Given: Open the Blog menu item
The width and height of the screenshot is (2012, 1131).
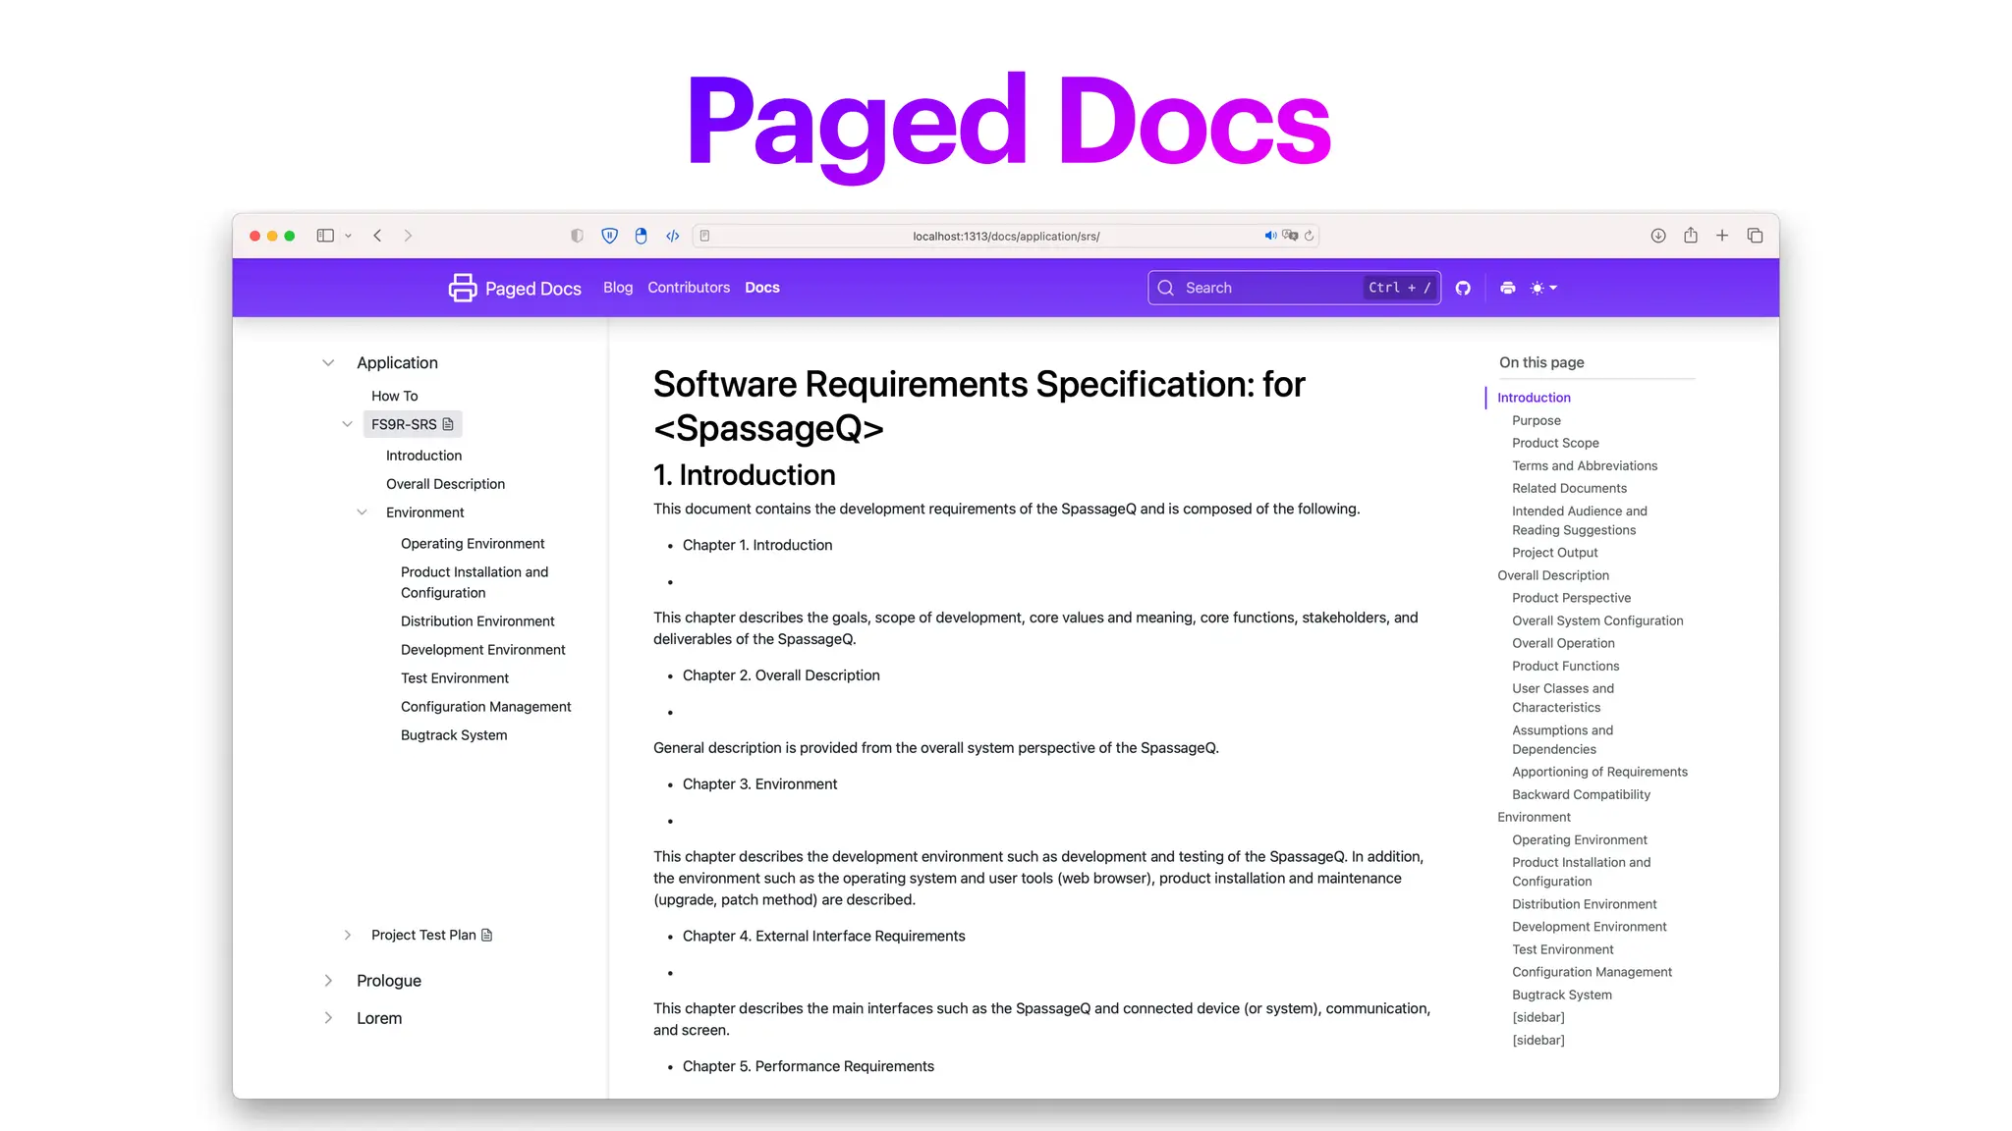Looking at the screenshot, I should [x=618, y=288].
